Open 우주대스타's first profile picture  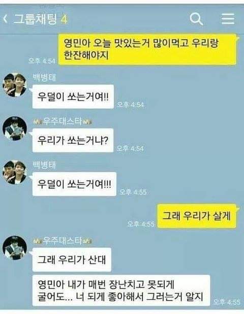coord(15,129)
